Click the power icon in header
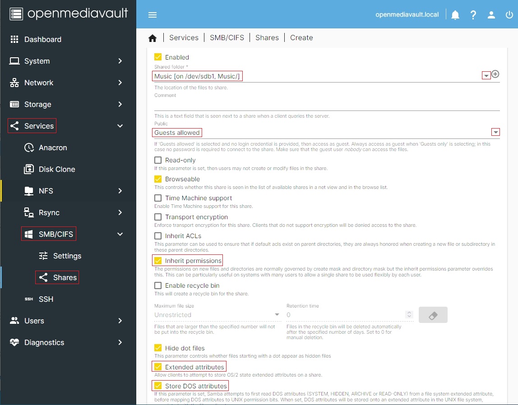Image resolution: width=518 pixels, height=405 pixels. [x=509, y=15]
